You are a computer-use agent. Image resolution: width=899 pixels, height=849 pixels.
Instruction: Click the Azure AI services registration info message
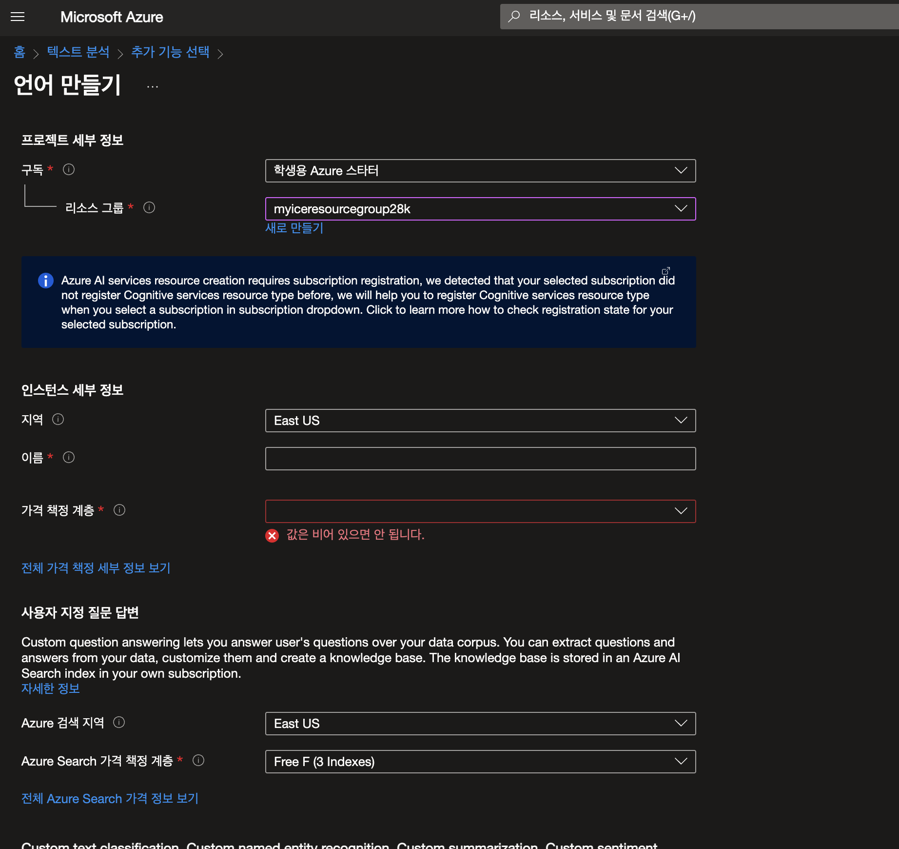pos(368,303)
